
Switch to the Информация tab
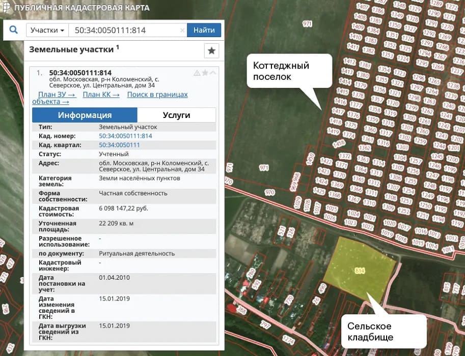point(85,115)
